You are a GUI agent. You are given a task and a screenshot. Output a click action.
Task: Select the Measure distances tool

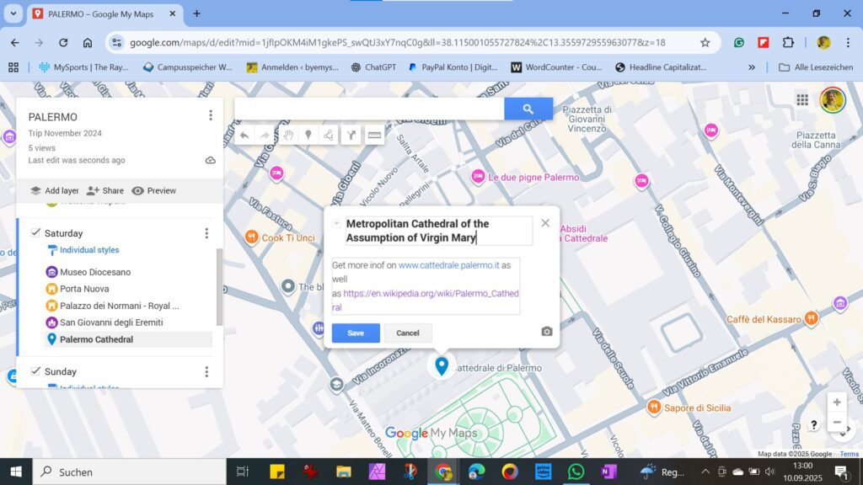click(373, 135)
